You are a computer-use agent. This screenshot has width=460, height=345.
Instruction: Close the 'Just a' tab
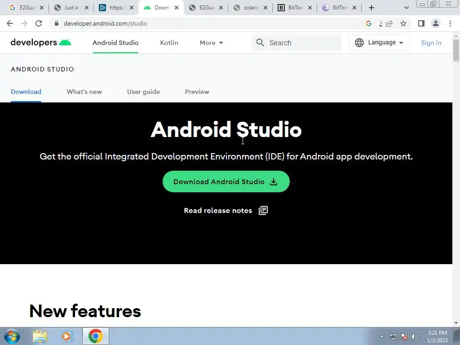point(87,8)
